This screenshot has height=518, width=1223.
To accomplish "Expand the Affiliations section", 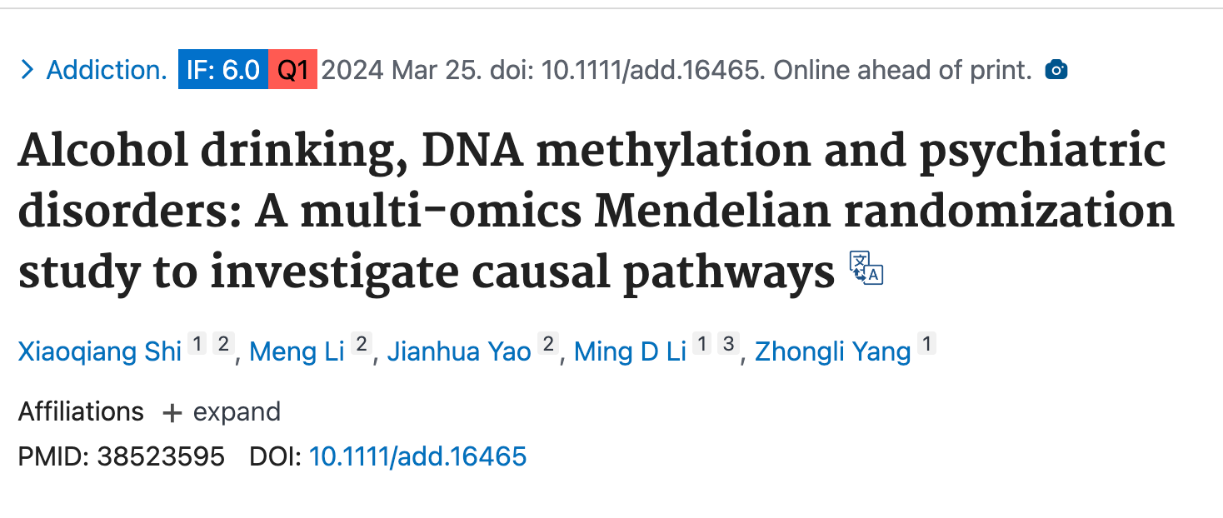I will click(221, 412).
